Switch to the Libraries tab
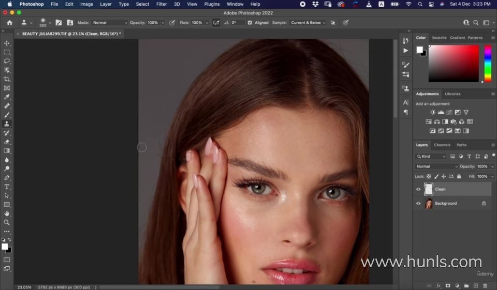This screenshot has width=497, height=290. point(452,94)
